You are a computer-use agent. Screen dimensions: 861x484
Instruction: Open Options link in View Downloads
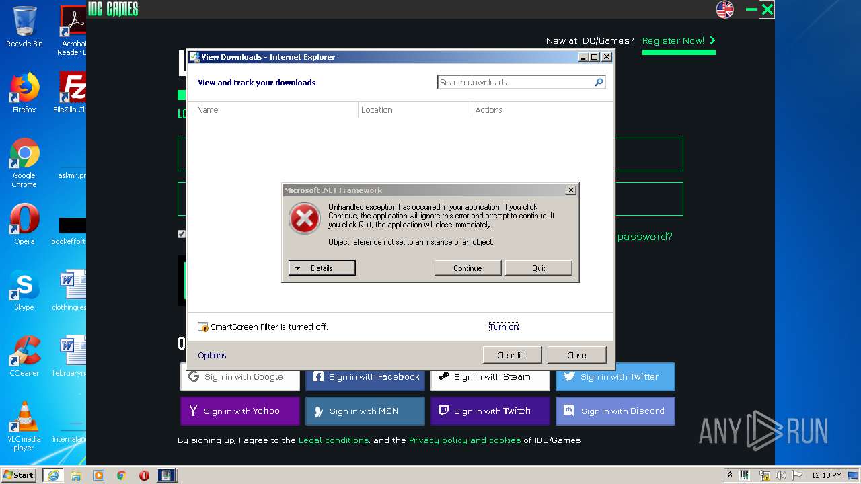pyautogui.click(x=212, y=355)
